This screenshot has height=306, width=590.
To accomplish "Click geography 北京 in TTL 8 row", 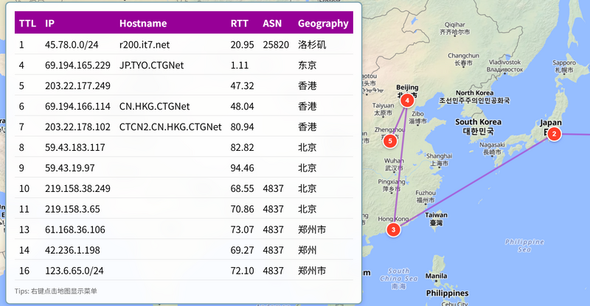I will pos(308,148).
